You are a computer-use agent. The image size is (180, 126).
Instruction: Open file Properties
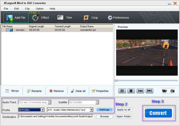pos(100,91)
